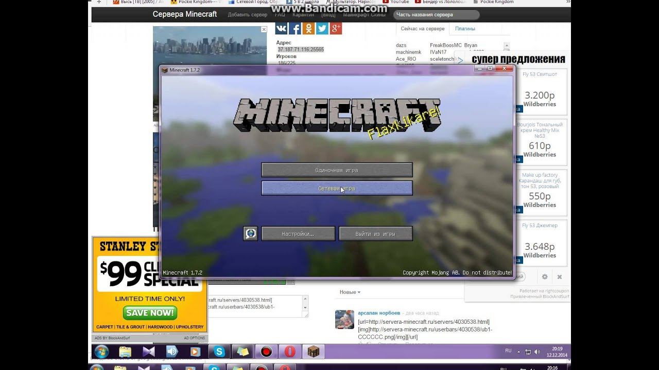Click the Minecraft language globe button

click(x=250, y=233)
